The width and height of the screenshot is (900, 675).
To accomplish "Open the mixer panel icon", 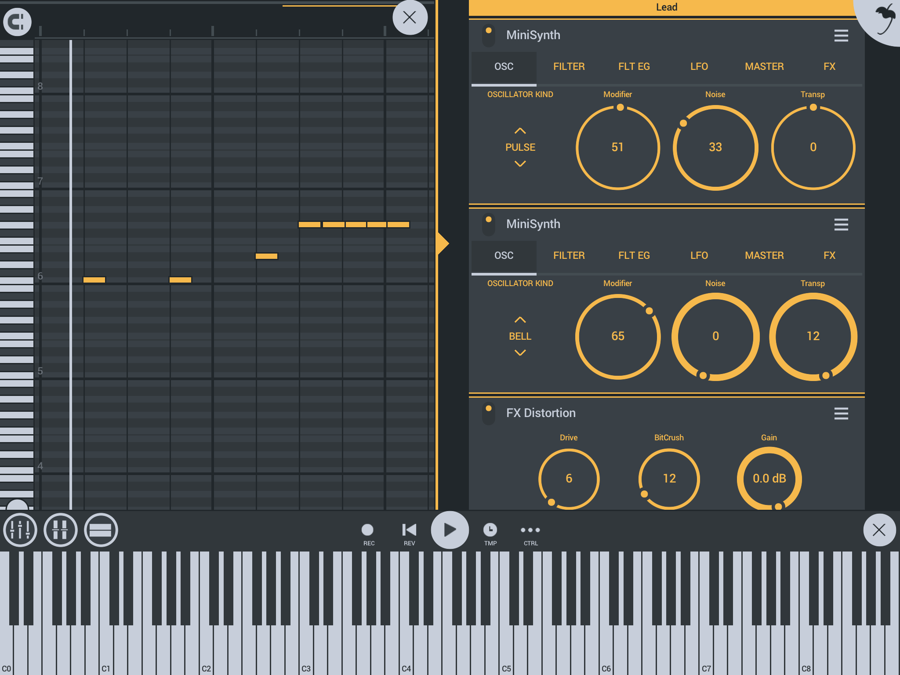I will (x=20, y=530).
